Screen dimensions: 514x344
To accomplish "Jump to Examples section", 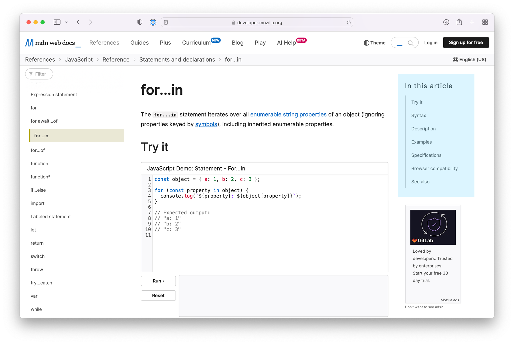I will (421, 142).
